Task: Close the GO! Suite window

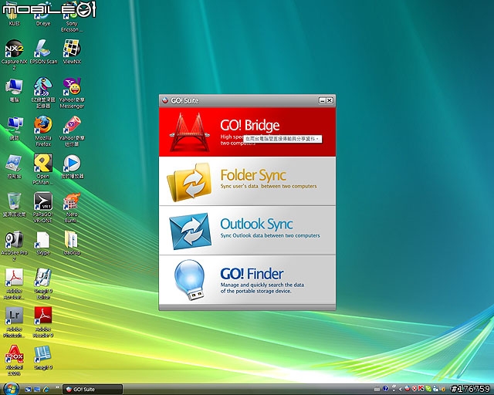Action: coord(330,100)
